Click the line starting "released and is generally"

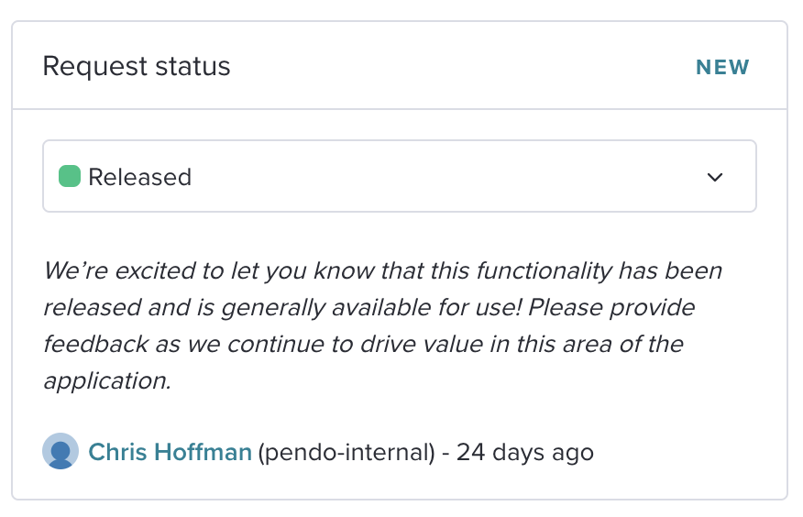click(x=369, y=308)
